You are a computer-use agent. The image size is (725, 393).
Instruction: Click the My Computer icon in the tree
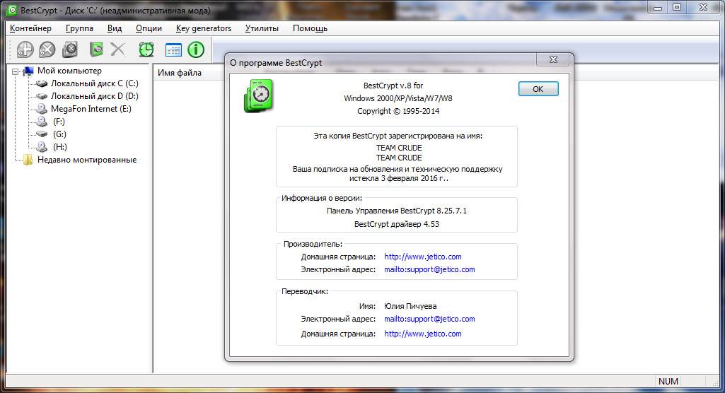tap(29, 71)
